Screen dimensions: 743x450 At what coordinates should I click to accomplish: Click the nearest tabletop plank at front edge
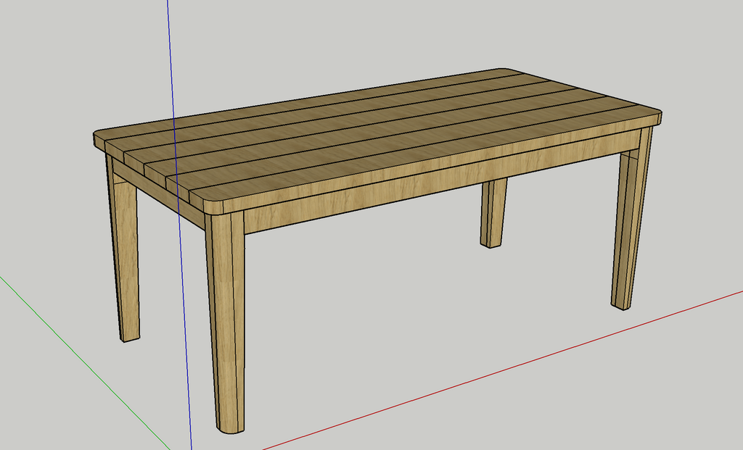[x=427, y=159]
